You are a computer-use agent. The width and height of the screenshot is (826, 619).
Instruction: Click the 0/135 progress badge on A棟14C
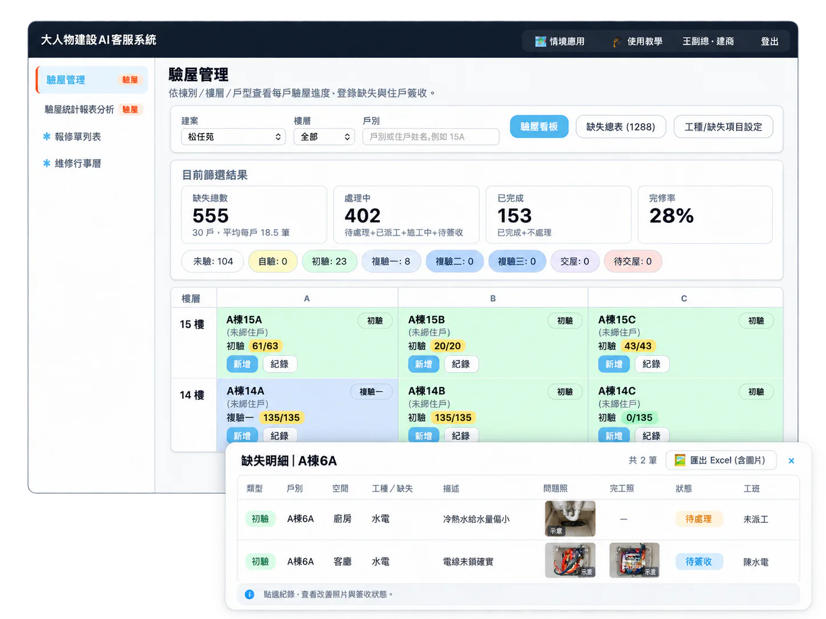click(639, 418)
